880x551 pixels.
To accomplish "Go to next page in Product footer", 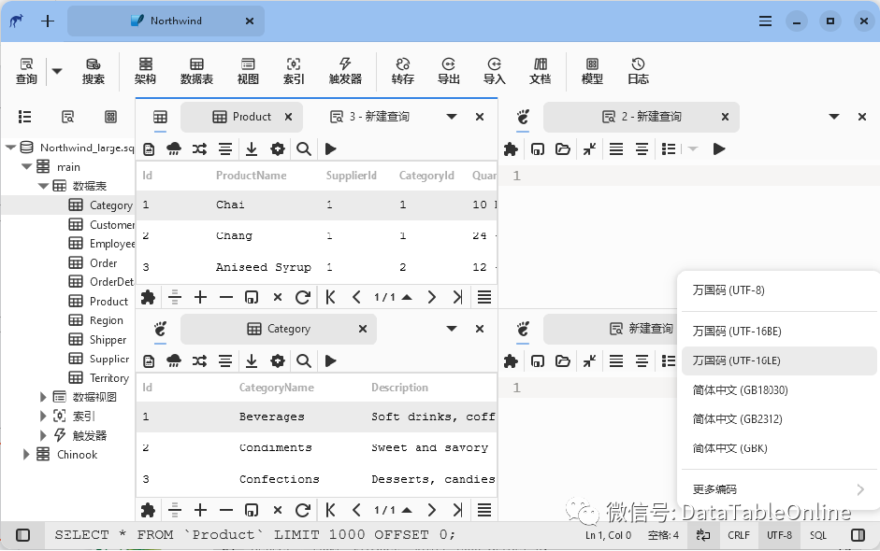I will point(431,297).
